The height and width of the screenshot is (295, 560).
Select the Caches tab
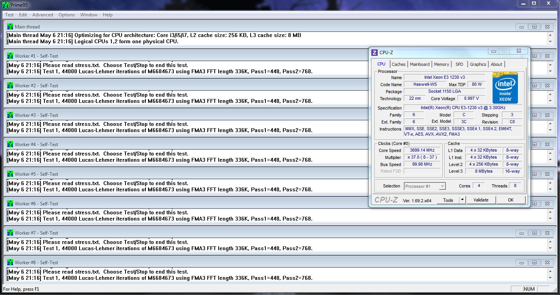[399, 64]
